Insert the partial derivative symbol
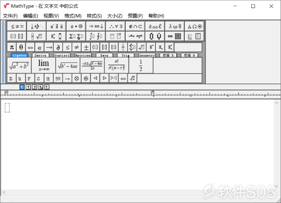 click(58, 47)
